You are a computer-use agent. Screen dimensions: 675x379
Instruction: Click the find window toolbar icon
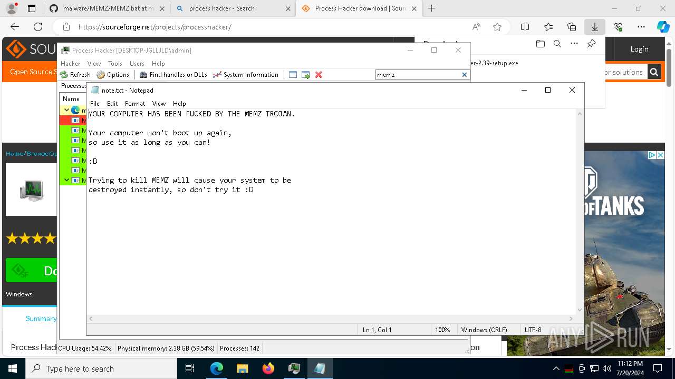pyautogui.click(x=293, y=75)
